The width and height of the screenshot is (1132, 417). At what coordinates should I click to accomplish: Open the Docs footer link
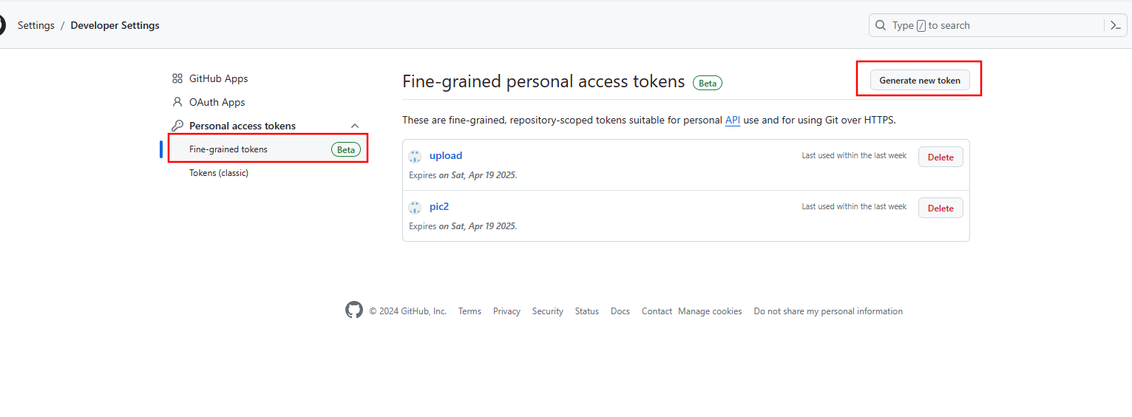pos(620,311)
